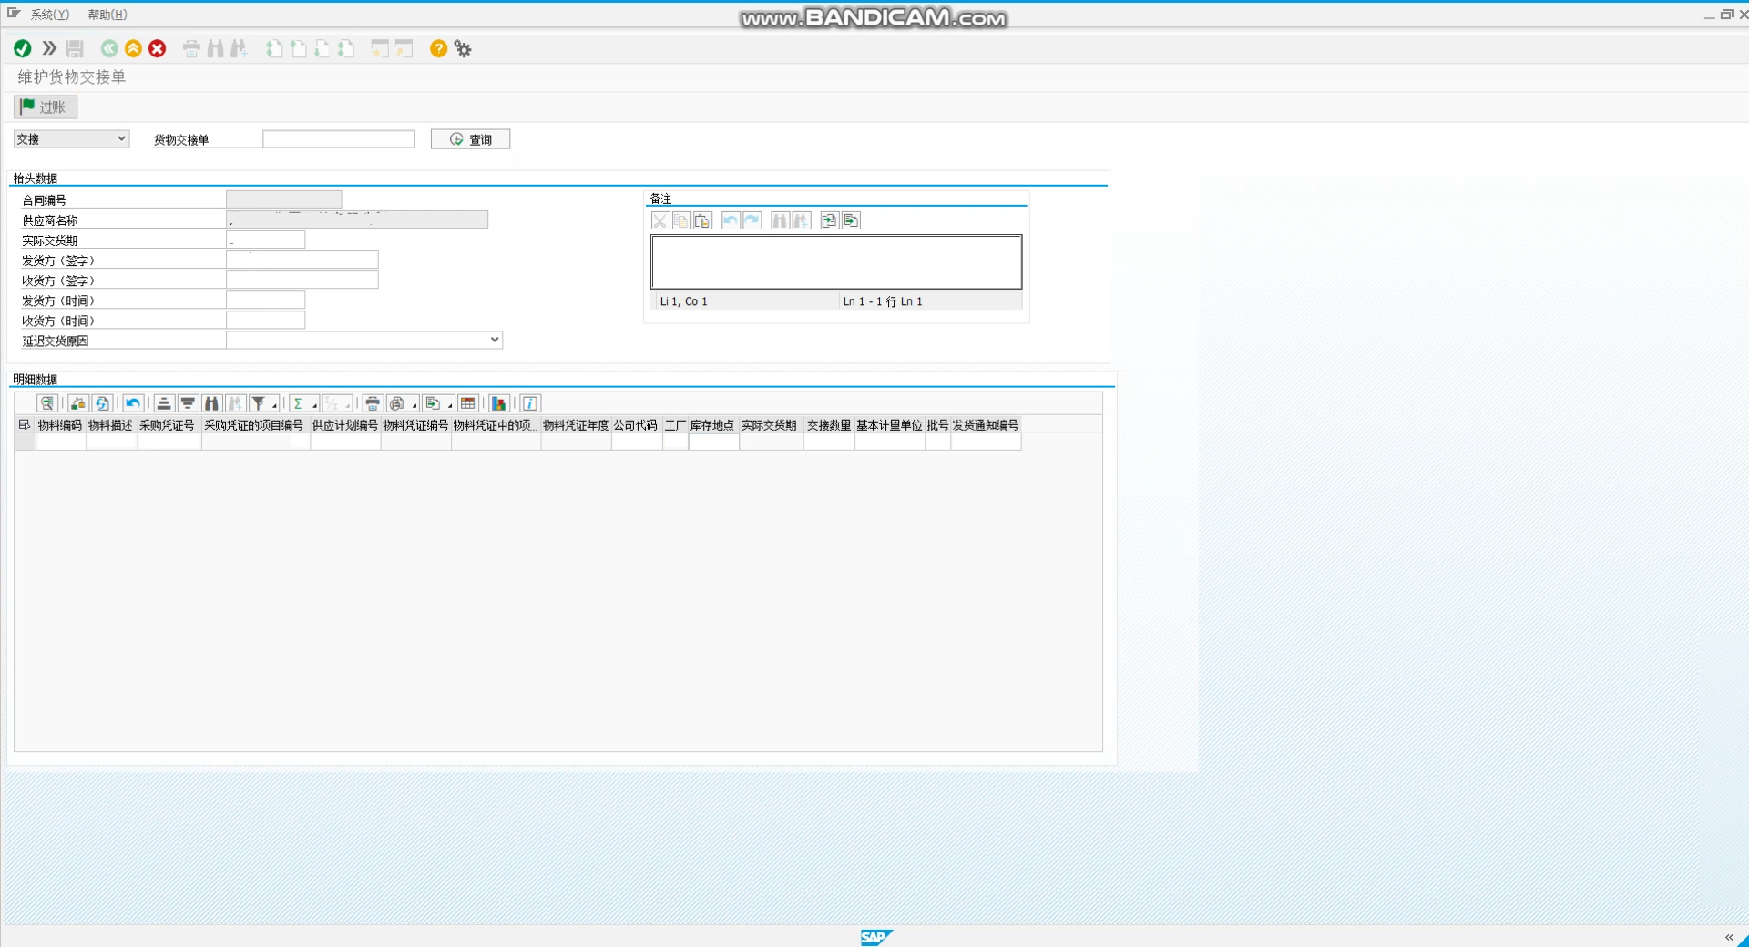This screenshot has height=947, width=1749.
Task: Click the 查询 query button
Action: [470, 139]
